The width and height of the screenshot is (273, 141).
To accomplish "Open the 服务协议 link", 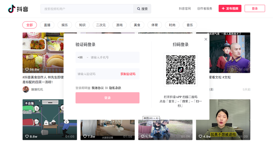I will pos(97,88).
